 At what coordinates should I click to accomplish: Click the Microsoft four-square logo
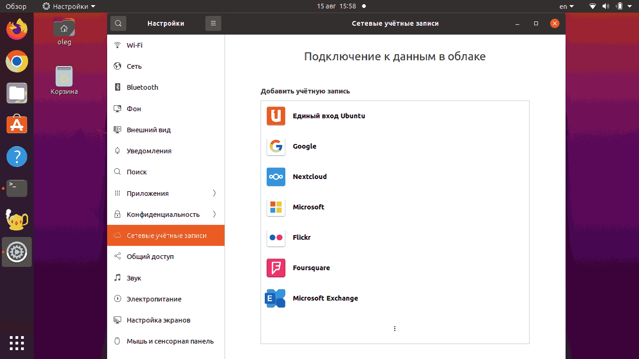[x=276, y=207]
